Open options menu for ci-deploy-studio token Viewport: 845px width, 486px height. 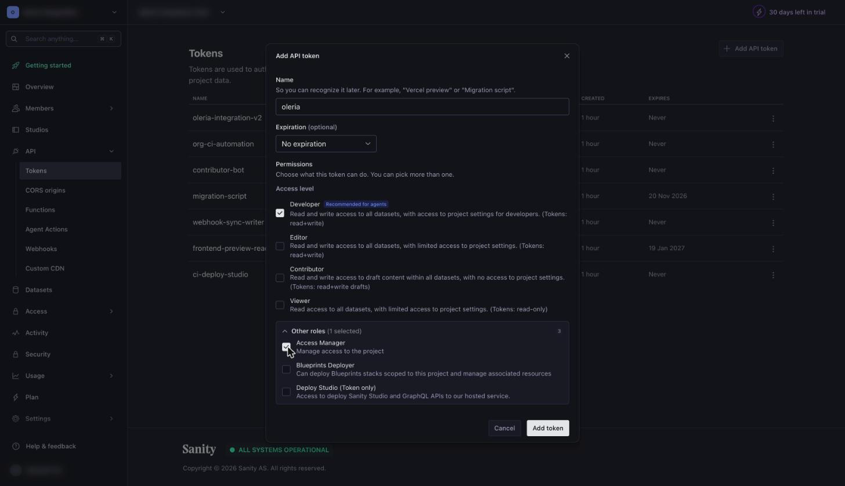[773, 275]
